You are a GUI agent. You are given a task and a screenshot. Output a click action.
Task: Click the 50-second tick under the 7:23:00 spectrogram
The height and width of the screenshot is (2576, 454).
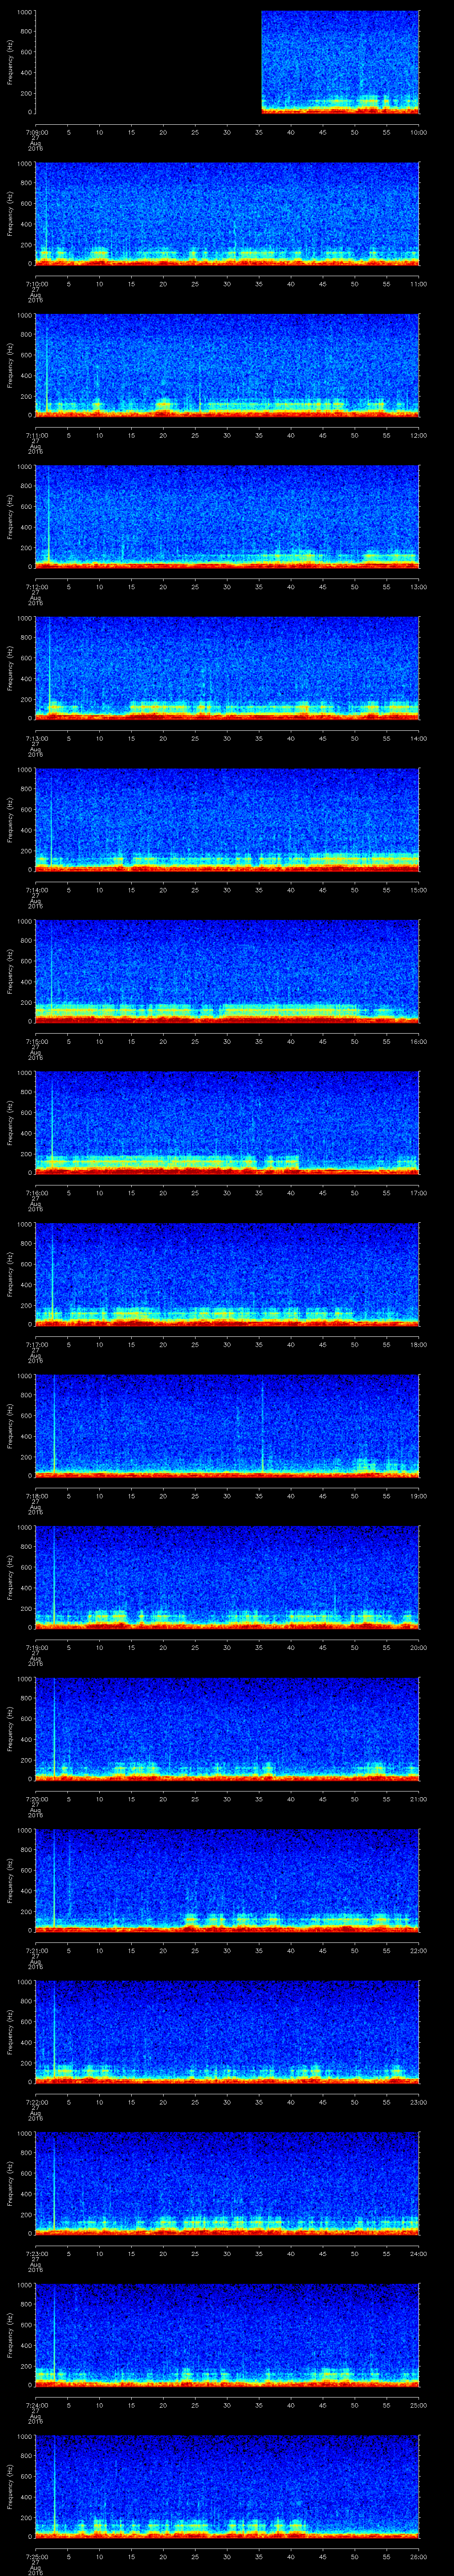click(355, 2252)
